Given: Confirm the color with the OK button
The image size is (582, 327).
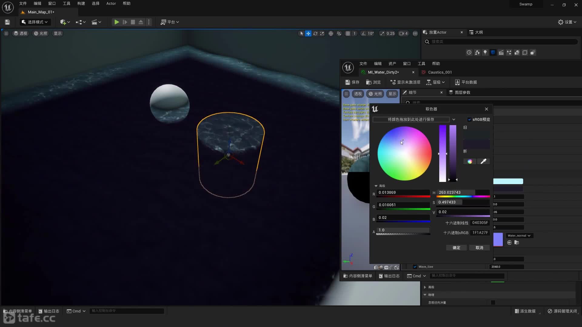Looking at the screenshot, I should coord(456,248).
